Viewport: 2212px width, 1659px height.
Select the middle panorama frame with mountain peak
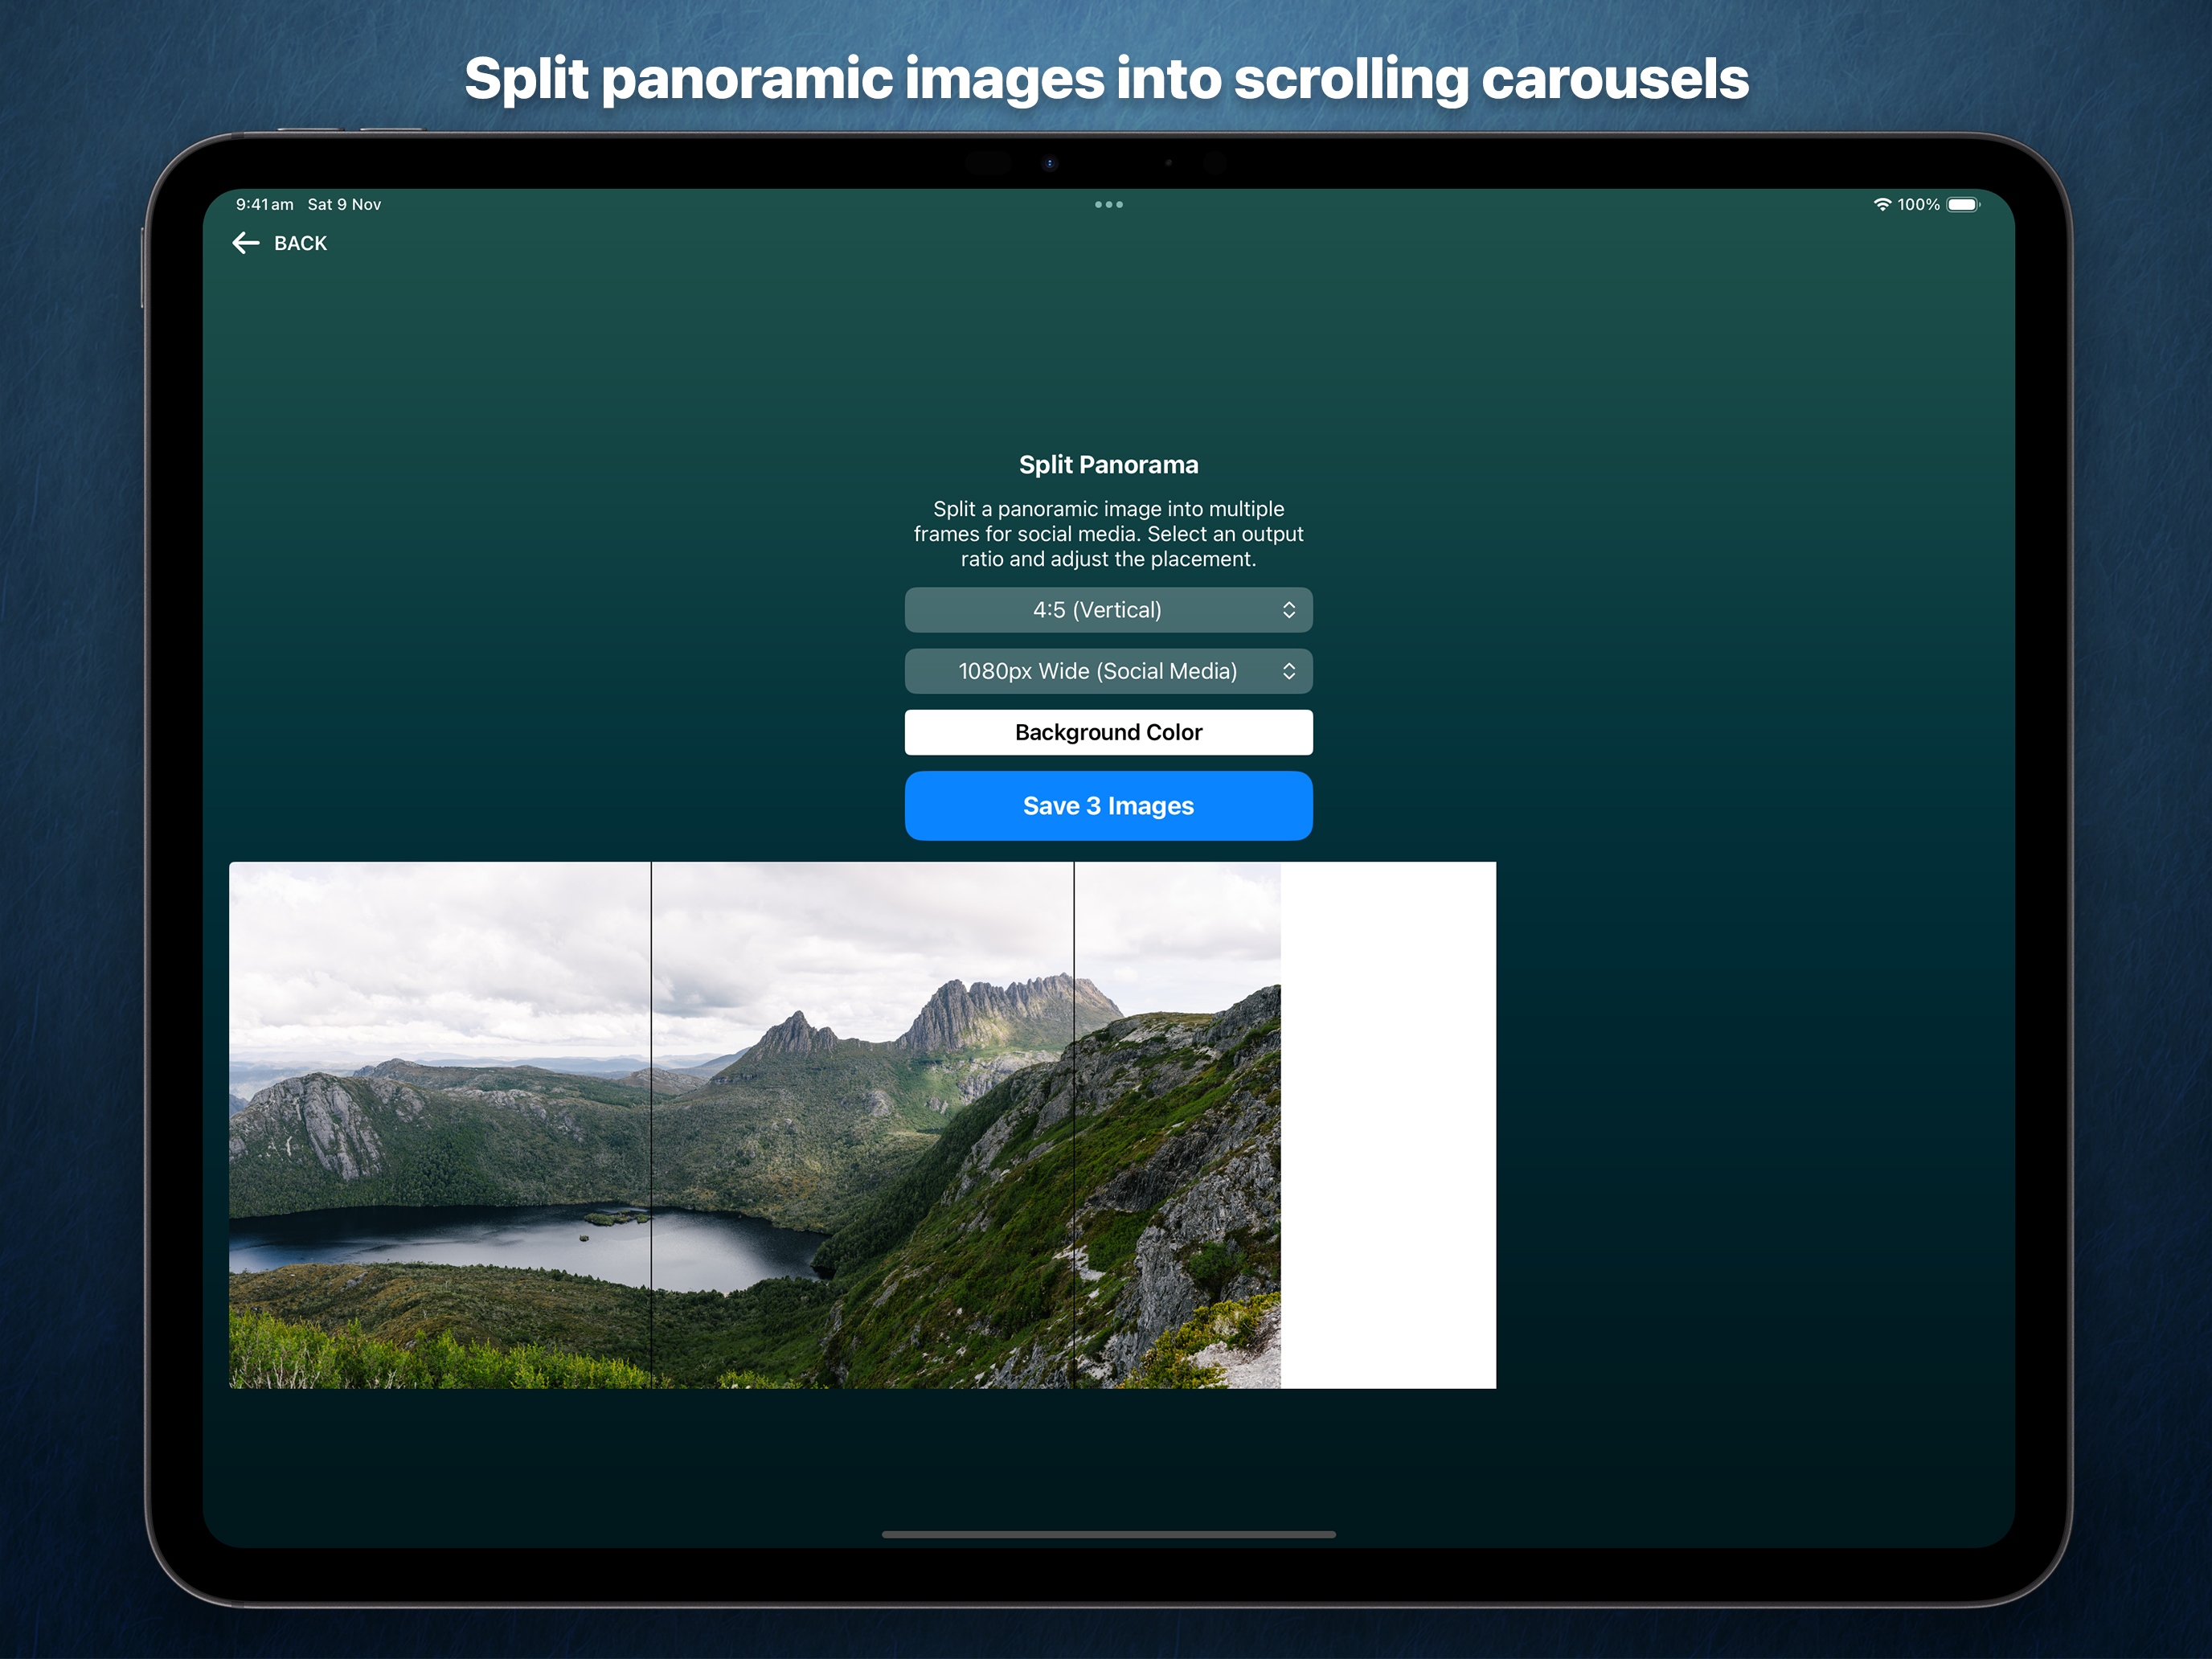coord(862,1125)
